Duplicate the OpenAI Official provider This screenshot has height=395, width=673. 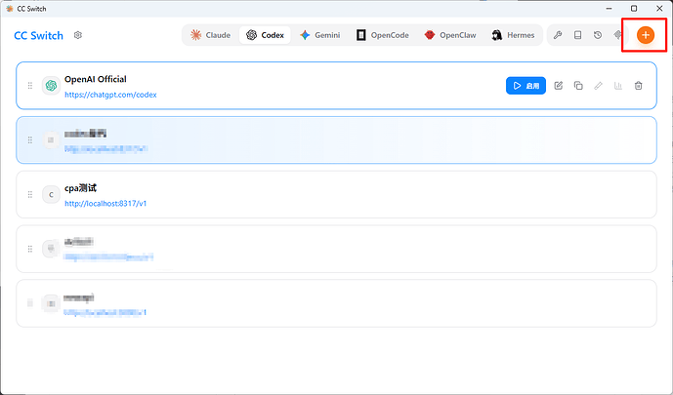(x=578, y=86)
